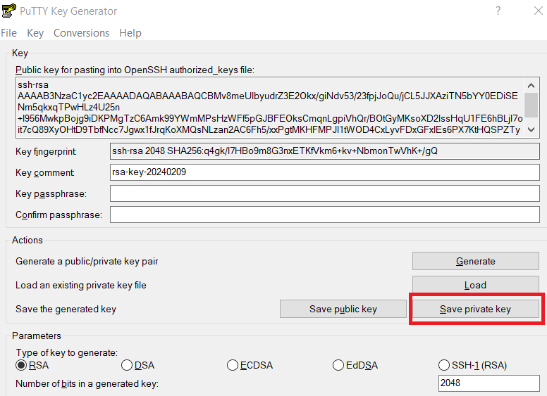
Task: Open the File menu
Action: 9,33
